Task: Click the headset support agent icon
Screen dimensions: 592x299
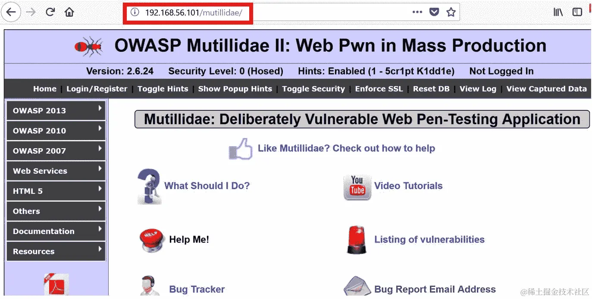Action: [150, 286]
